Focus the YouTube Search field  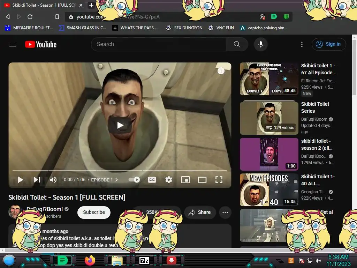159,44
